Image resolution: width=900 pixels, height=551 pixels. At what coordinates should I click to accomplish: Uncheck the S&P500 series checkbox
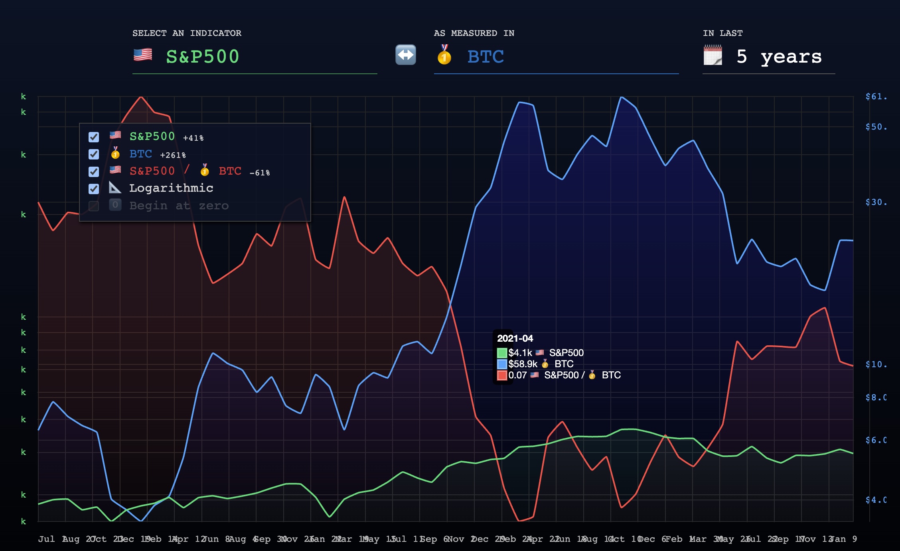point(94,137)
